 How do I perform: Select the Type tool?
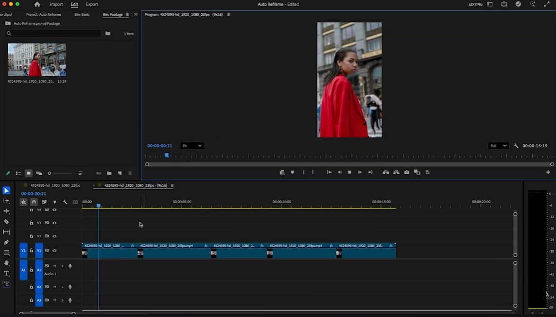pyautogui.click(x=6, y=273)
